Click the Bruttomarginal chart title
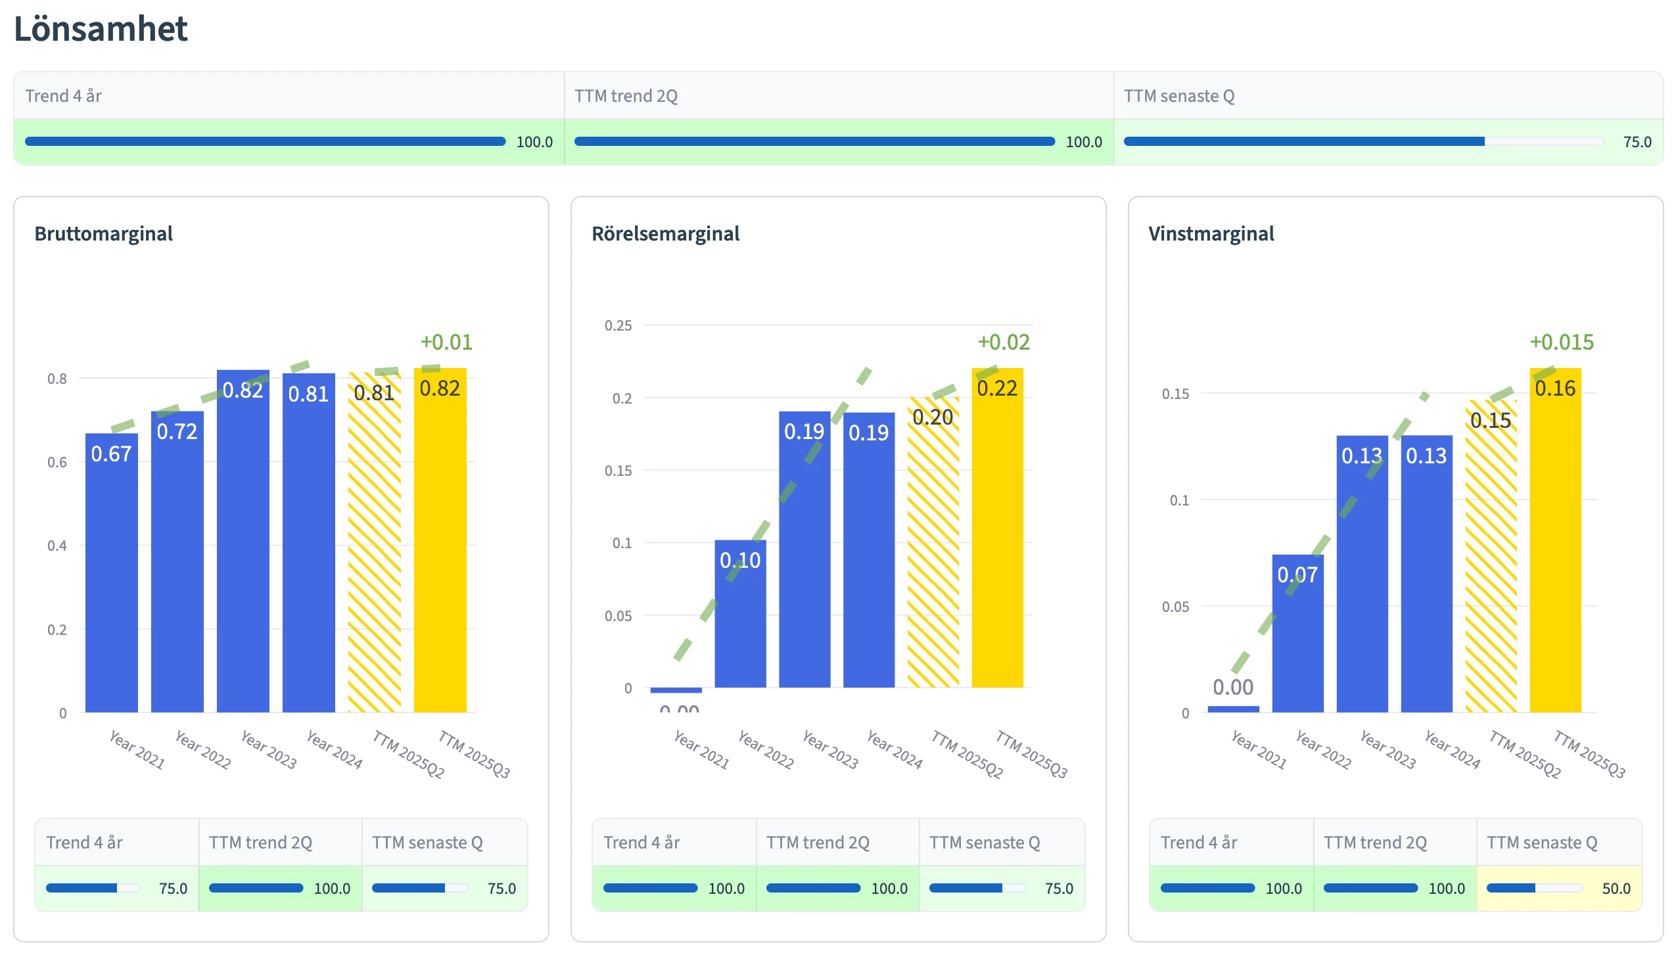The height and width of the screenshot is (953, 1676). click(103, 234)
